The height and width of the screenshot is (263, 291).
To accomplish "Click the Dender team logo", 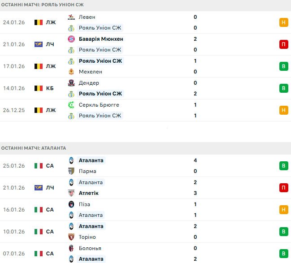I will [x=71, y=83].
